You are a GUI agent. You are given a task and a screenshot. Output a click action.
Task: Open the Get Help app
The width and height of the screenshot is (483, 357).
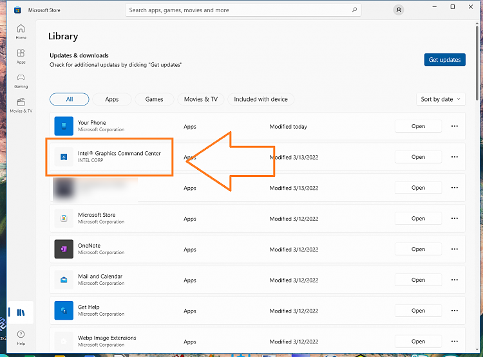(x=418, y=311)
